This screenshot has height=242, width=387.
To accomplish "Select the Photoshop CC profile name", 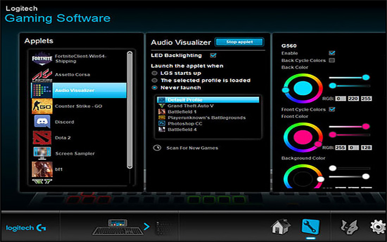I will click(x=185, y=123).
